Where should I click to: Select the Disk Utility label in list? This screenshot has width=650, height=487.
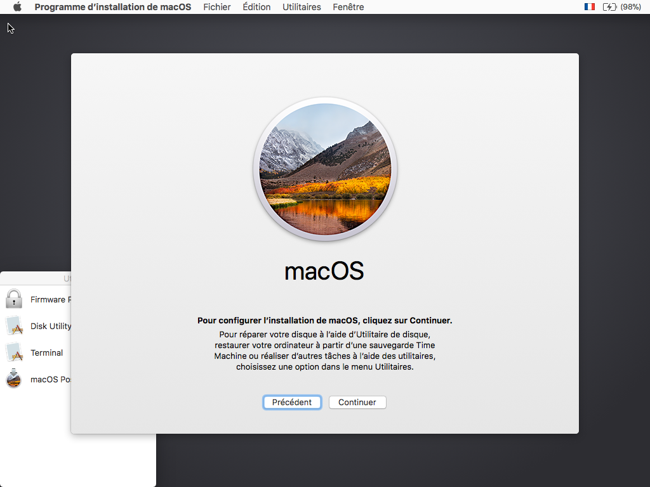pos(51,327)
